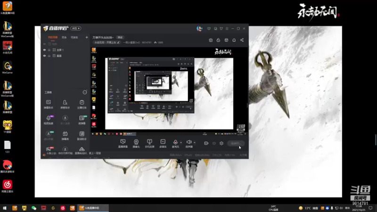Expand the toolbox more-options circle button
Viewport: 377px width, 212px height.
(x=85, y=92)
